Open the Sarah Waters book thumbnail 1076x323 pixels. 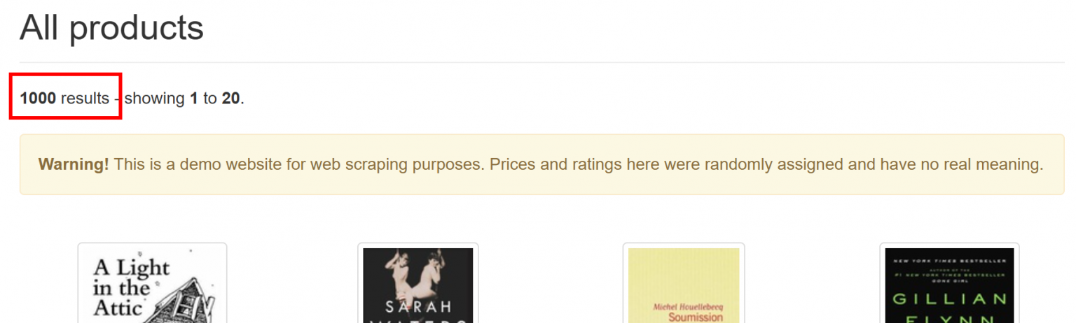(418, 283)
